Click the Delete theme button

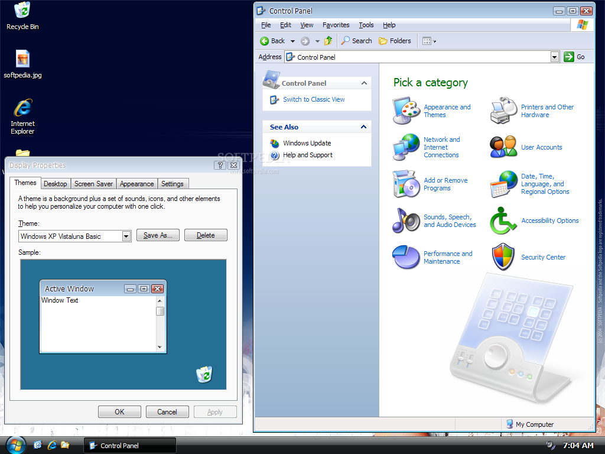[206, 235]
